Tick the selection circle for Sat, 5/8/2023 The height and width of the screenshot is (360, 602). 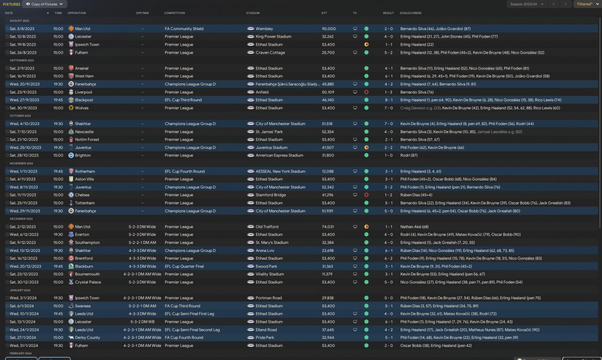coord(7,29)
